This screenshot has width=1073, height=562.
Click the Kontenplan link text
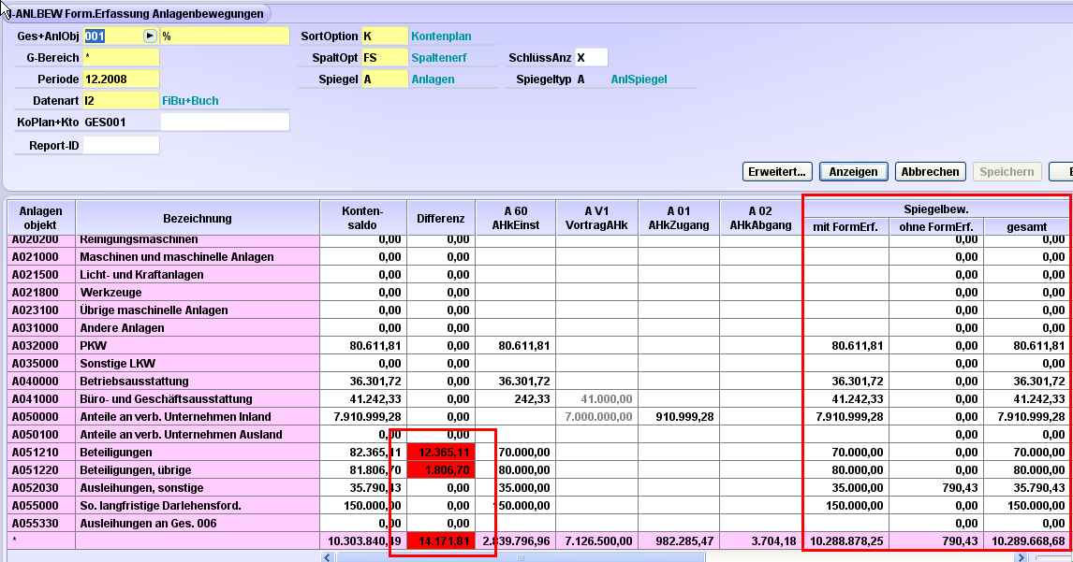[441, 36]
